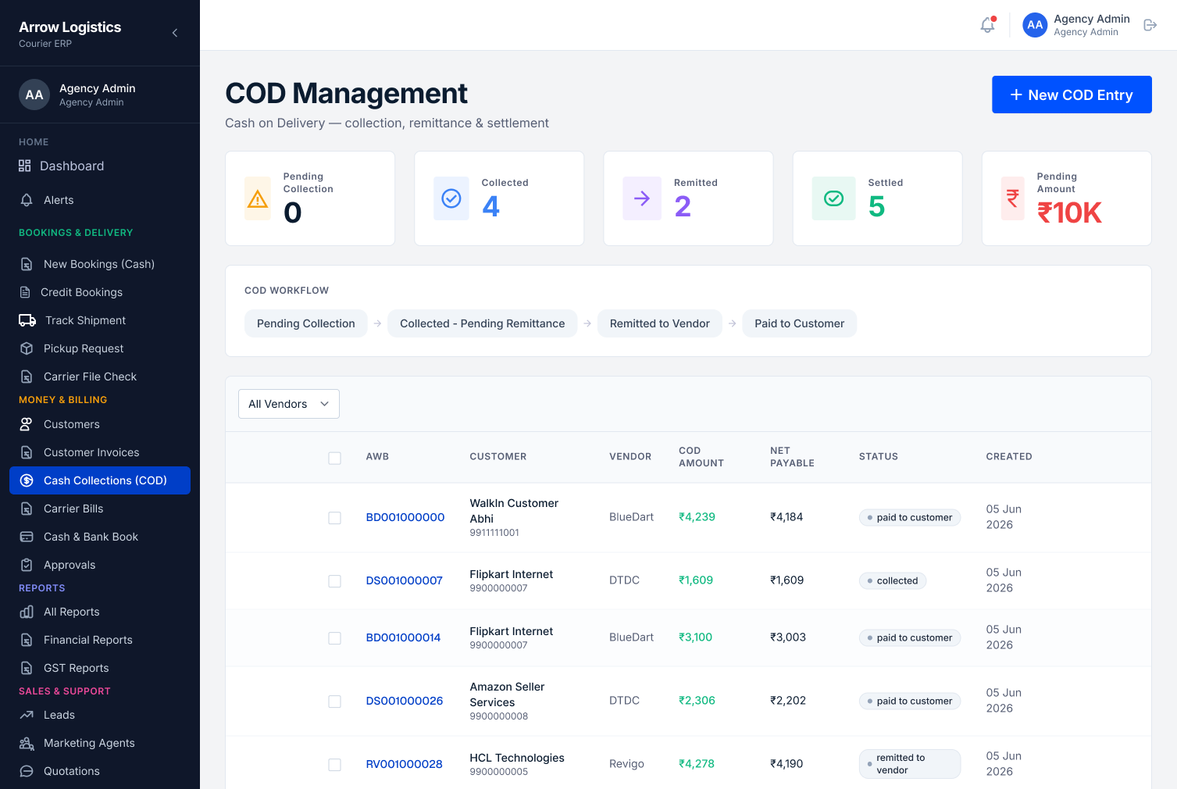Click the Collected checkmark card icon

click(451, 198)
